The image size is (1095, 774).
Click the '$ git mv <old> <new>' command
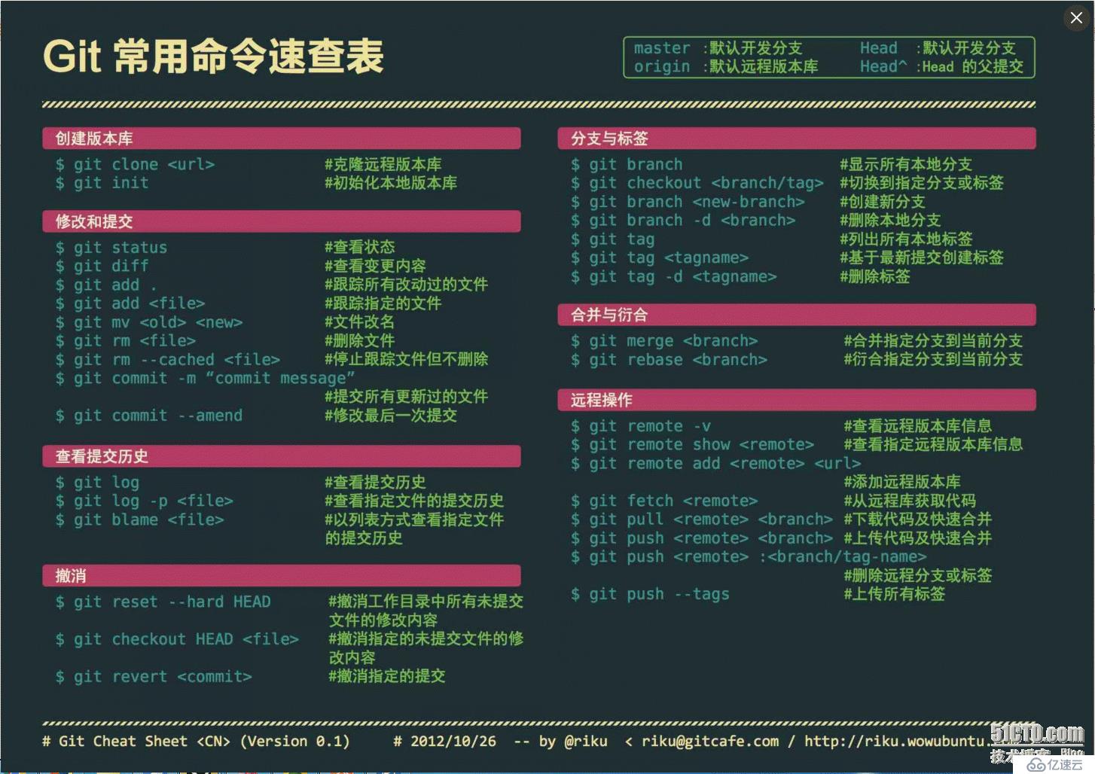149,322
